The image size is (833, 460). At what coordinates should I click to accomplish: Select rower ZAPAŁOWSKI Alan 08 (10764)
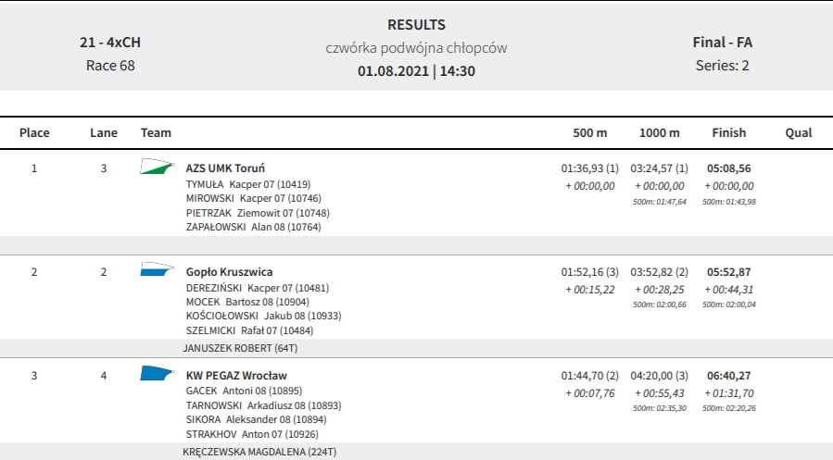pyautogui.click(x=253, y=227)
